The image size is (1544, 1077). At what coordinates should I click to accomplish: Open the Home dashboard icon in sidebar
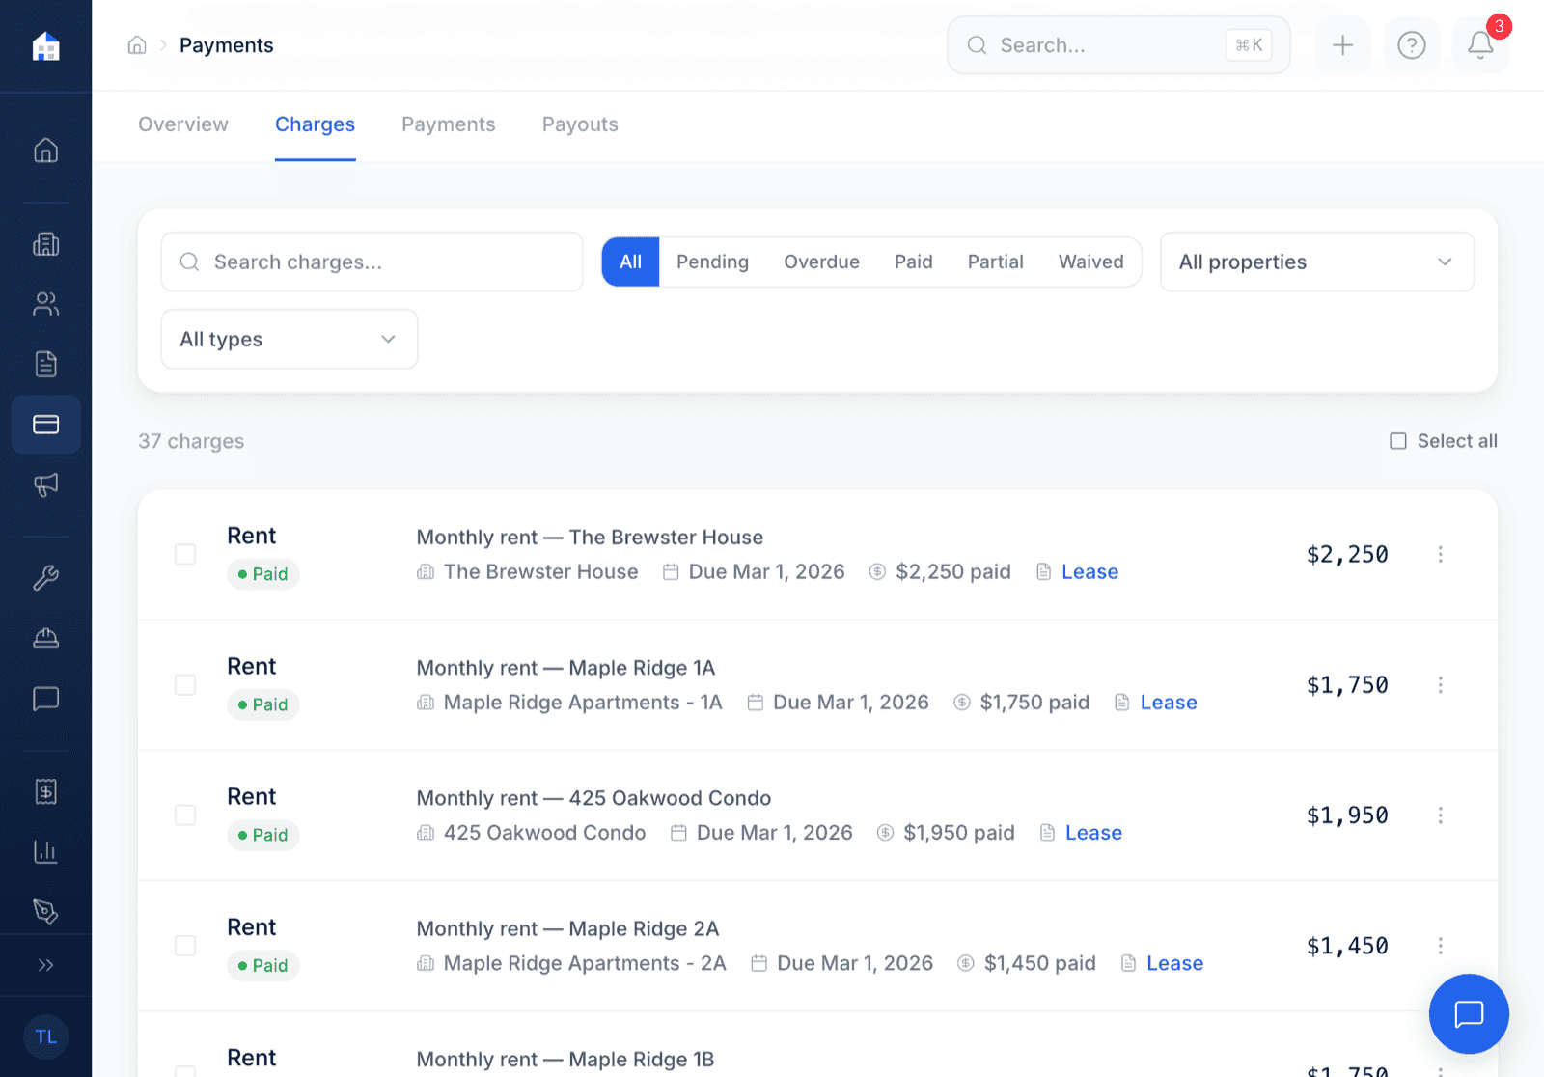(x=45, y=150)
